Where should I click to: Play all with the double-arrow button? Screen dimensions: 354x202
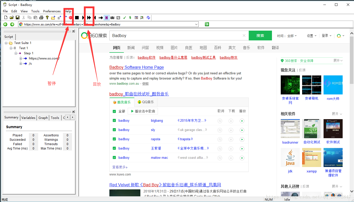[x=89, y=17]
